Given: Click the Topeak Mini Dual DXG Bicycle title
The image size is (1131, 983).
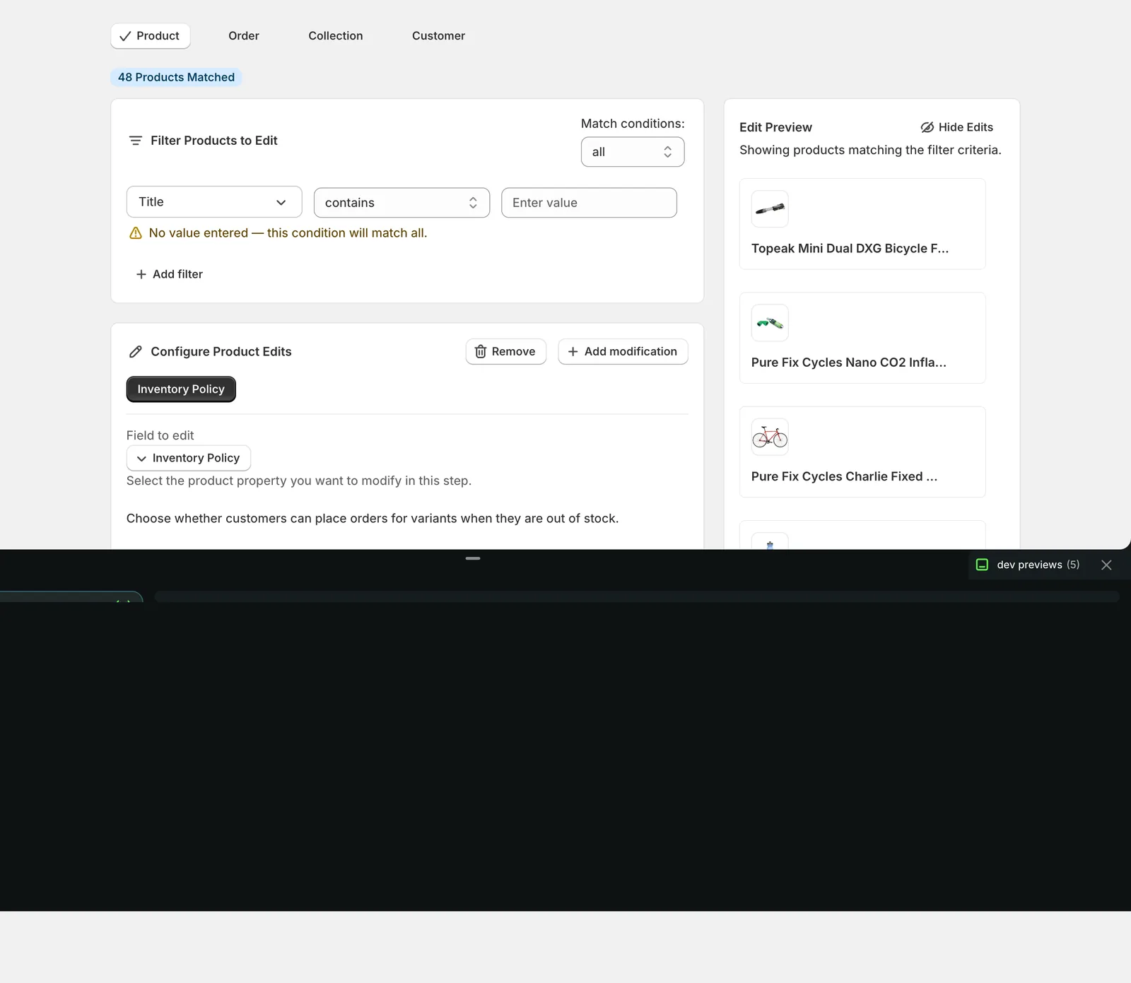Looking at the screenshot, I should 850,249.
